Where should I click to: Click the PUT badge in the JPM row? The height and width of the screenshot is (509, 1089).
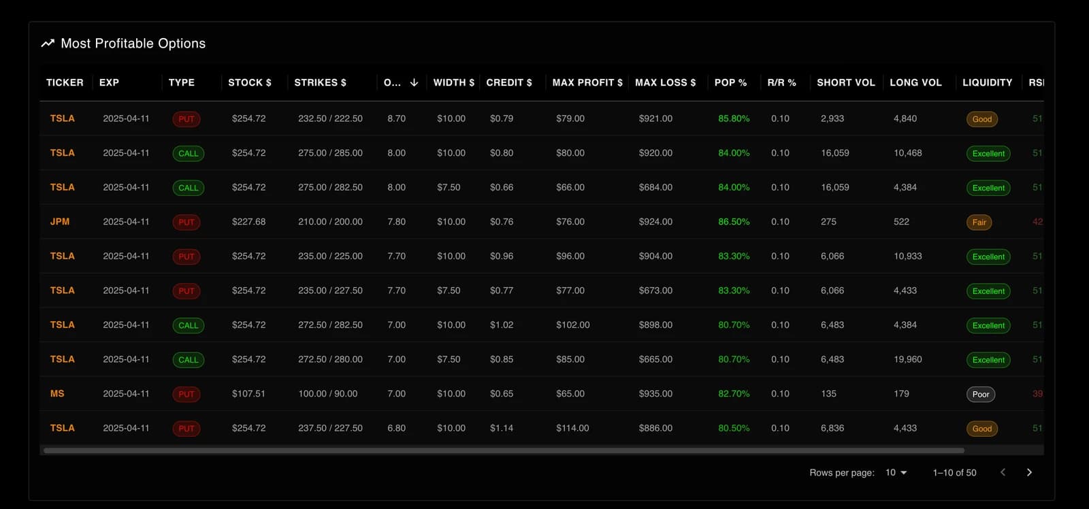(x=186, y=223)
